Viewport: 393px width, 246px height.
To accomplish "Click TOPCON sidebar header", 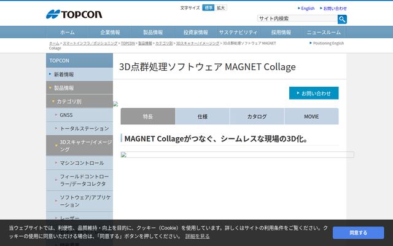I will pos(79,60).
